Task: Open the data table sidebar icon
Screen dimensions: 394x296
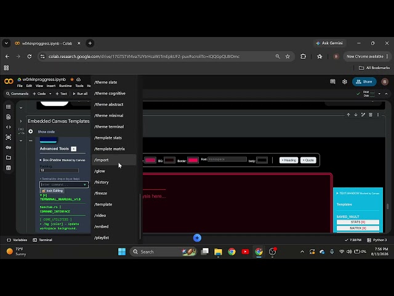Action: (x=8, y=168)
